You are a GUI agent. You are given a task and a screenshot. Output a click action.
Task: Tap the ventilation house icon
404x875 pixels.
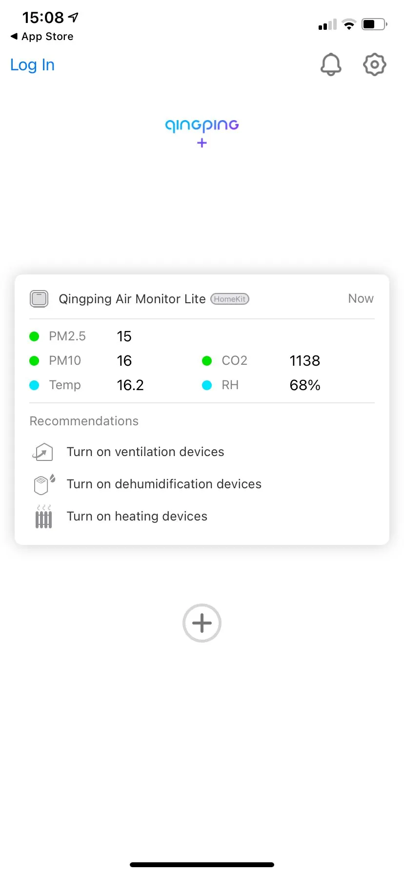43,452
